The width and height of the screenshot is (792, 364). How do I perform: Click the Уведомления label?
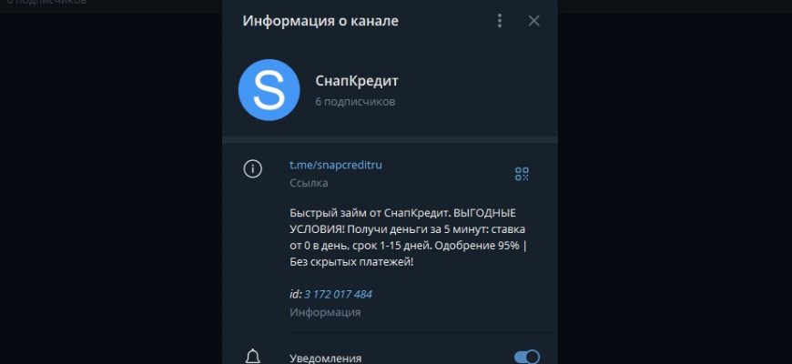325,359
